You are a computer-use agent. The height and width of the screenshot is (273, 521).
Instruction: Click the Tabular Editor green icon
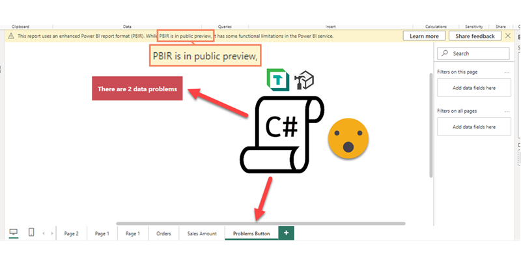[x=277, y=81]
